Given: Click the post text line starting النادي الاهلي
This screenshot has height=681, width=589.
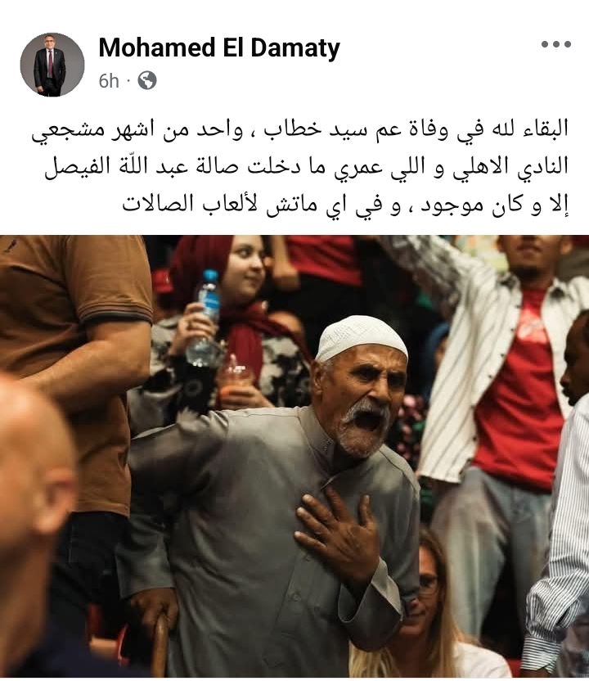Looking at the screenshot, I should coord(307,167).
